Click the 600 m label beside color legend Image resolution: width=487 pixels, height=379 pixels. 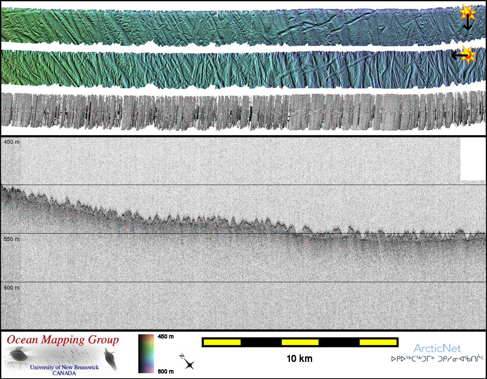tap(166, 371)
